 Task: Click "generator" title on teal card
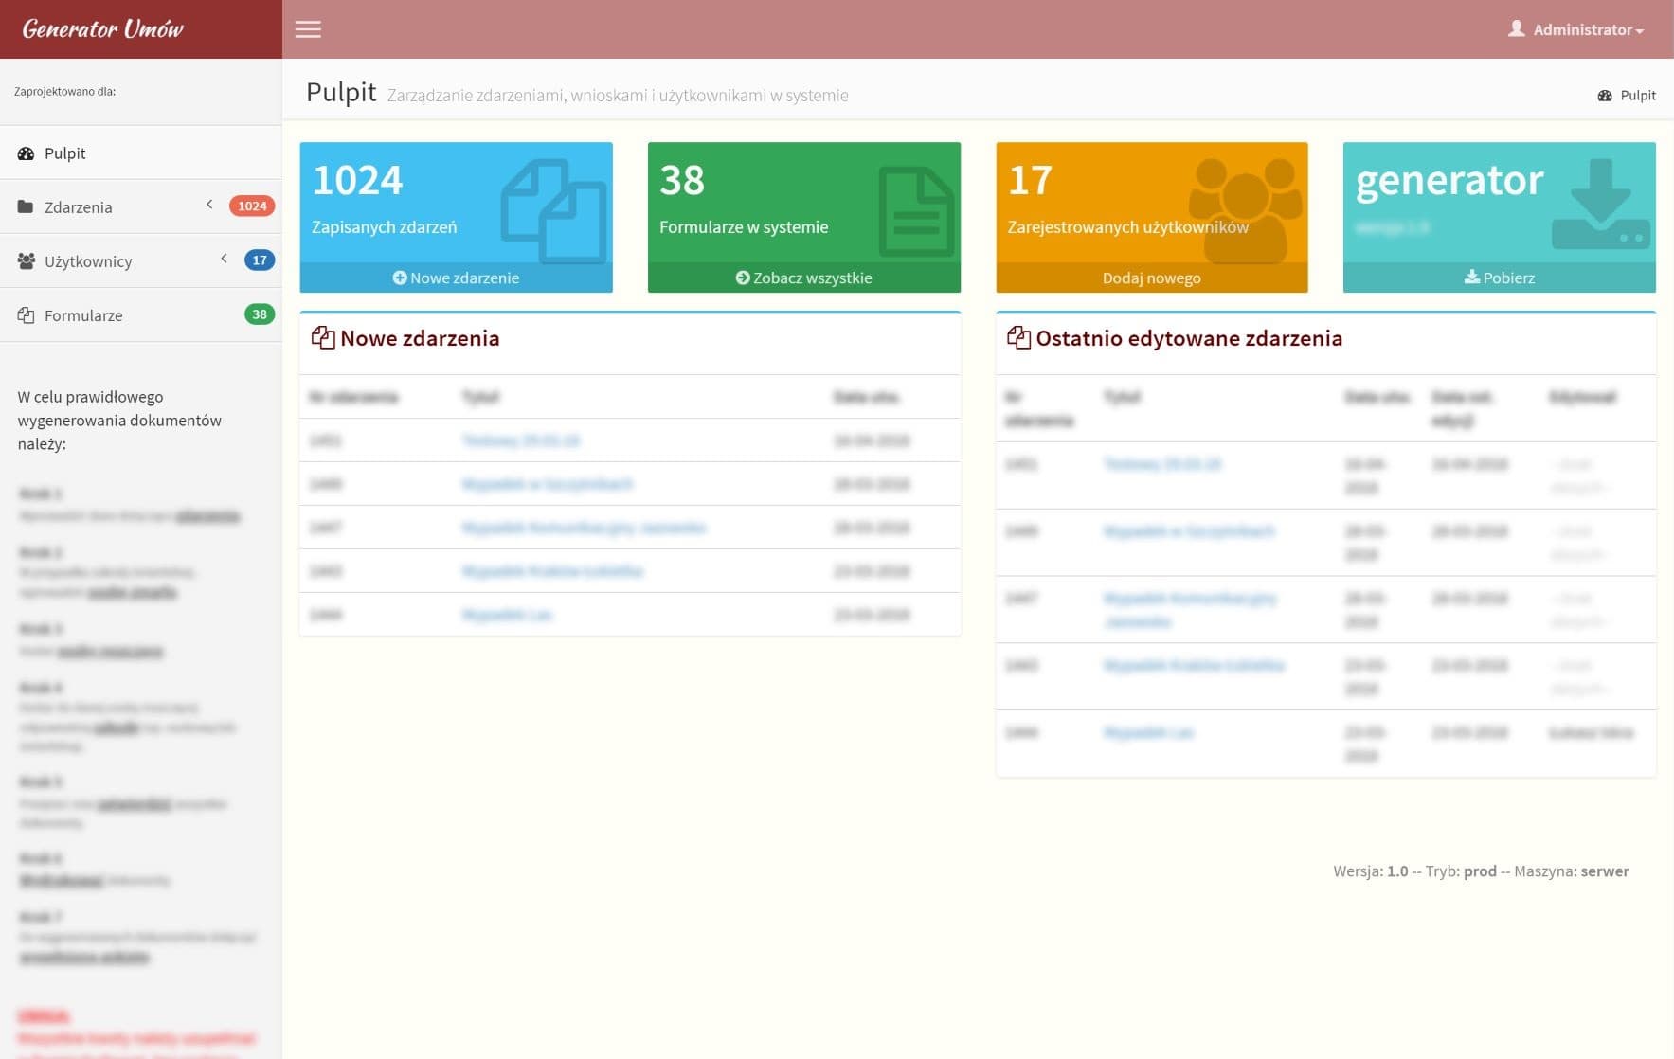[x=1449, y=180]
